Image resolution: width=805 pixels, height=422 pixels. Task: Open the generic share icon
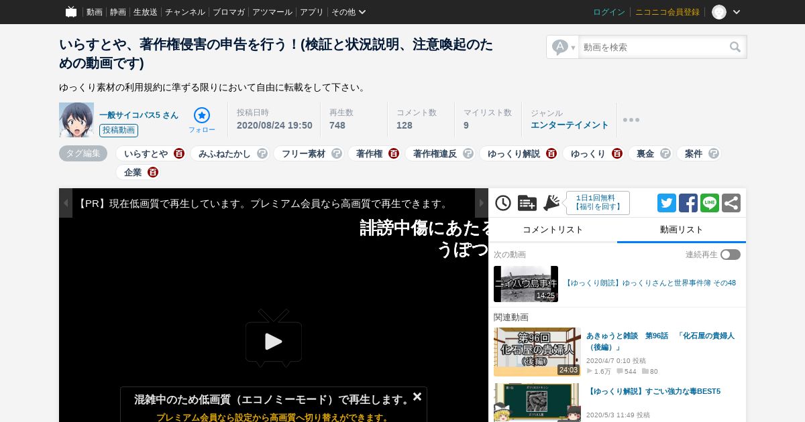[731, 203]
